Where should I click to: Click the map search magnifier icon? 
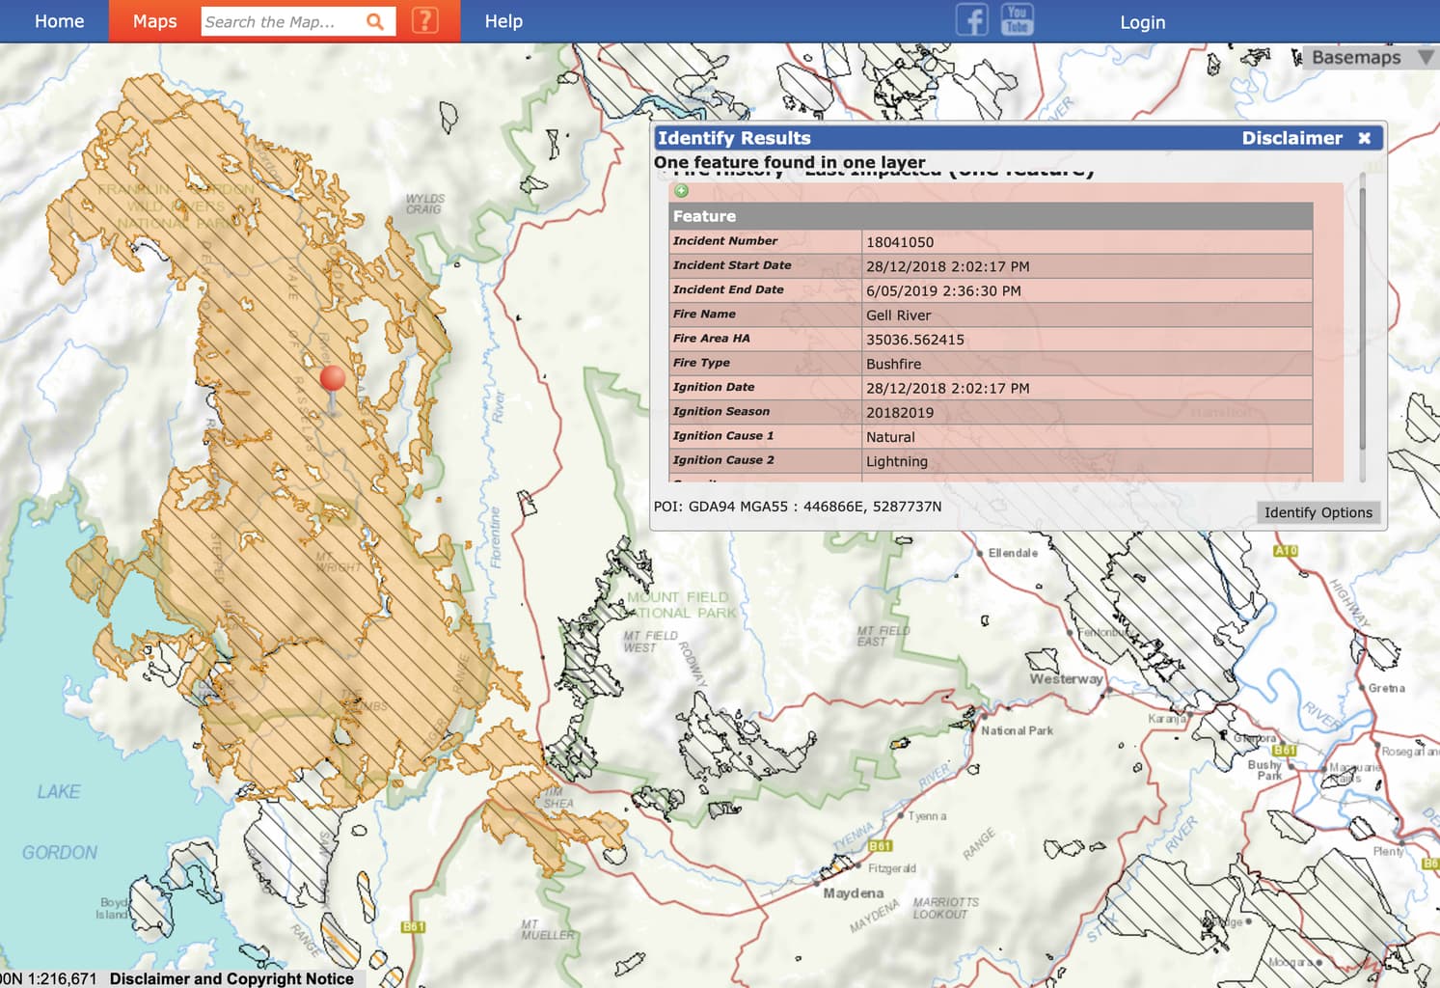(x=375, y=21)
